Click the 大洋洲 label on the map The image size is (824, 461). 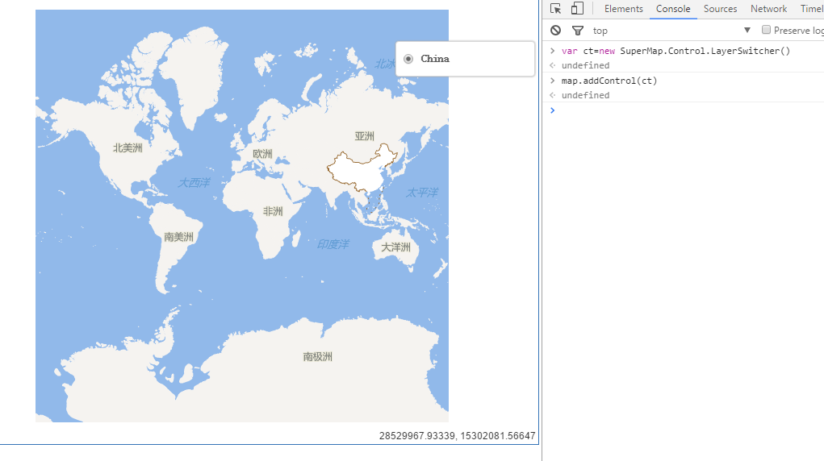[x=395, y=247]
